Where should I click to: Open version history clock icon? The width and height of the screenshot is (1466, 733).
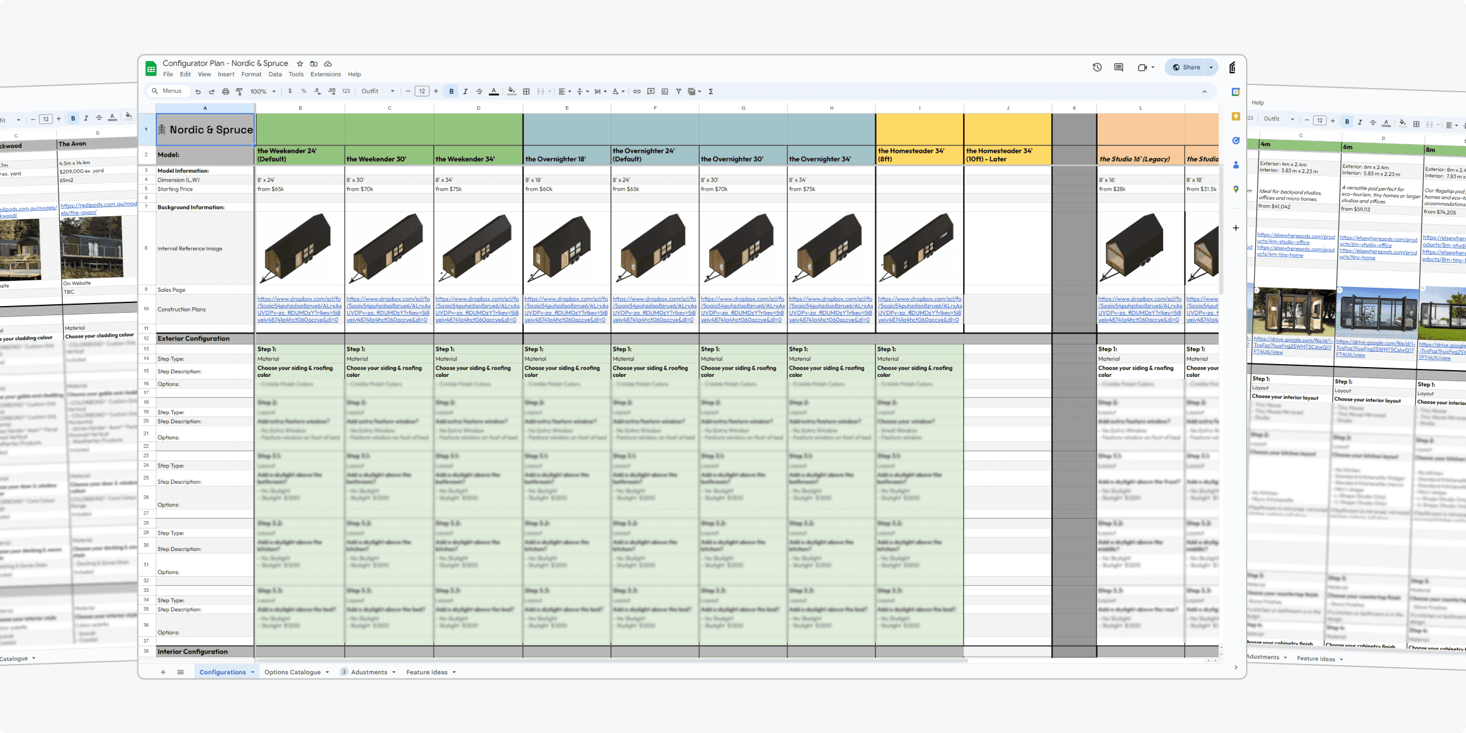pyautogui.click(x=1097, y=67)
